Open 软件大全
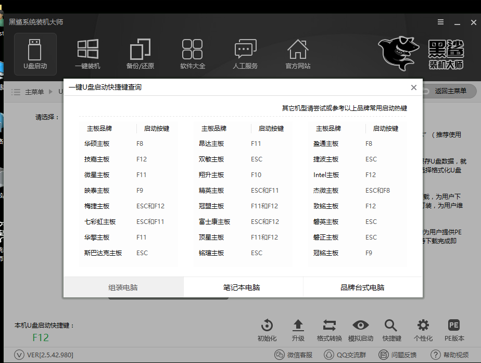This screenshot has width=481, height=363. [192, 54]
